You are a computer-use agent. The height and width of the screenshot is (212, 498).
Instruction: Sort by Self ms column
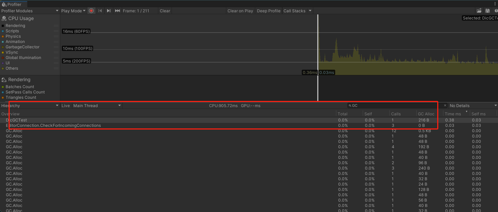pos(484,114)
